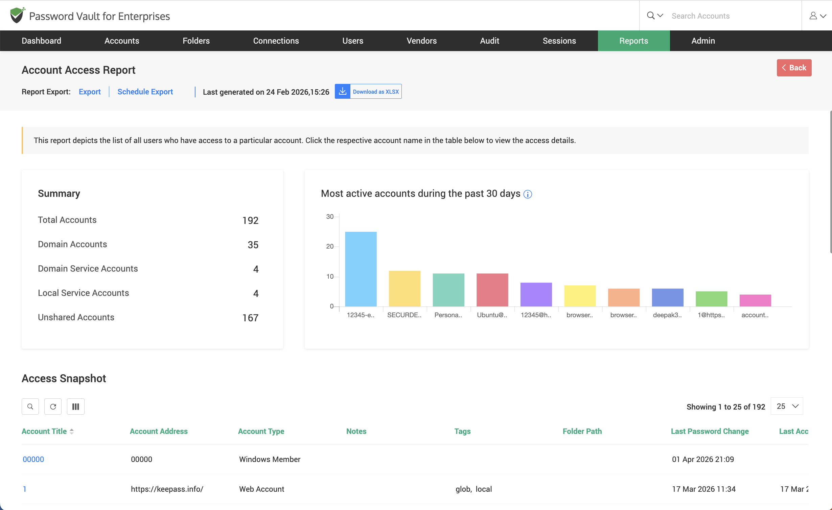Click the Web Account type cell
The height and width of the screenshot is (510, 832).
pyautogui.click(x=261, y=489)
